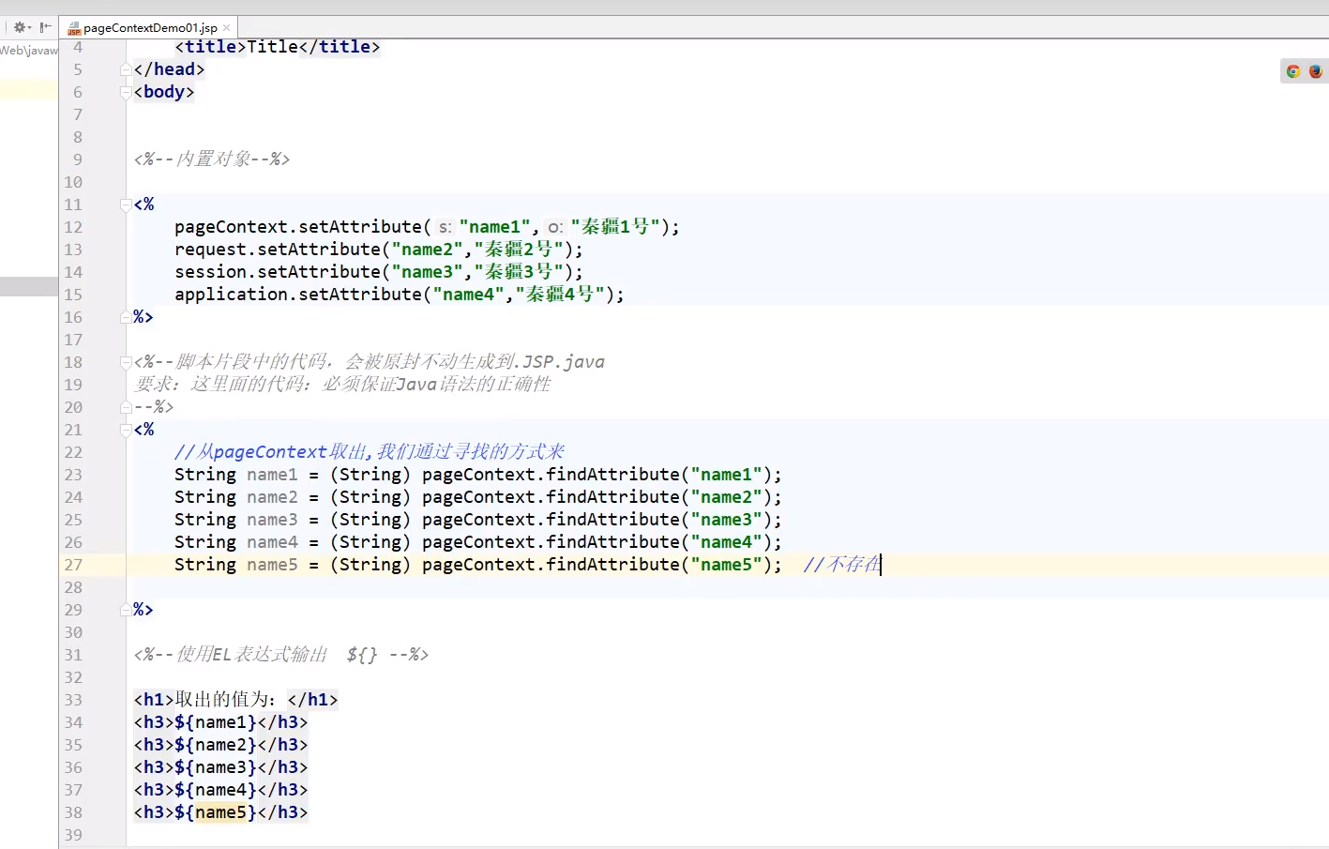Click fold end marker on line 16

(126, 317)
